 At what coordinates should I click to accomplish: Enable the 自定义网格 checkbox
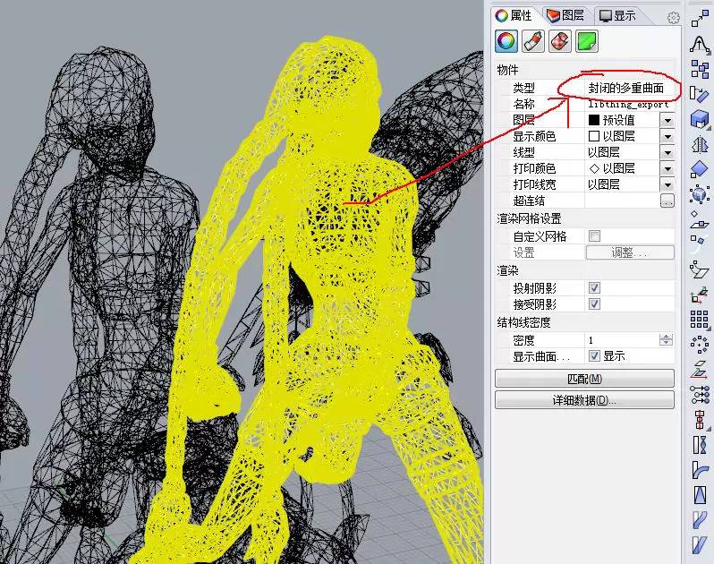[594, 236]
